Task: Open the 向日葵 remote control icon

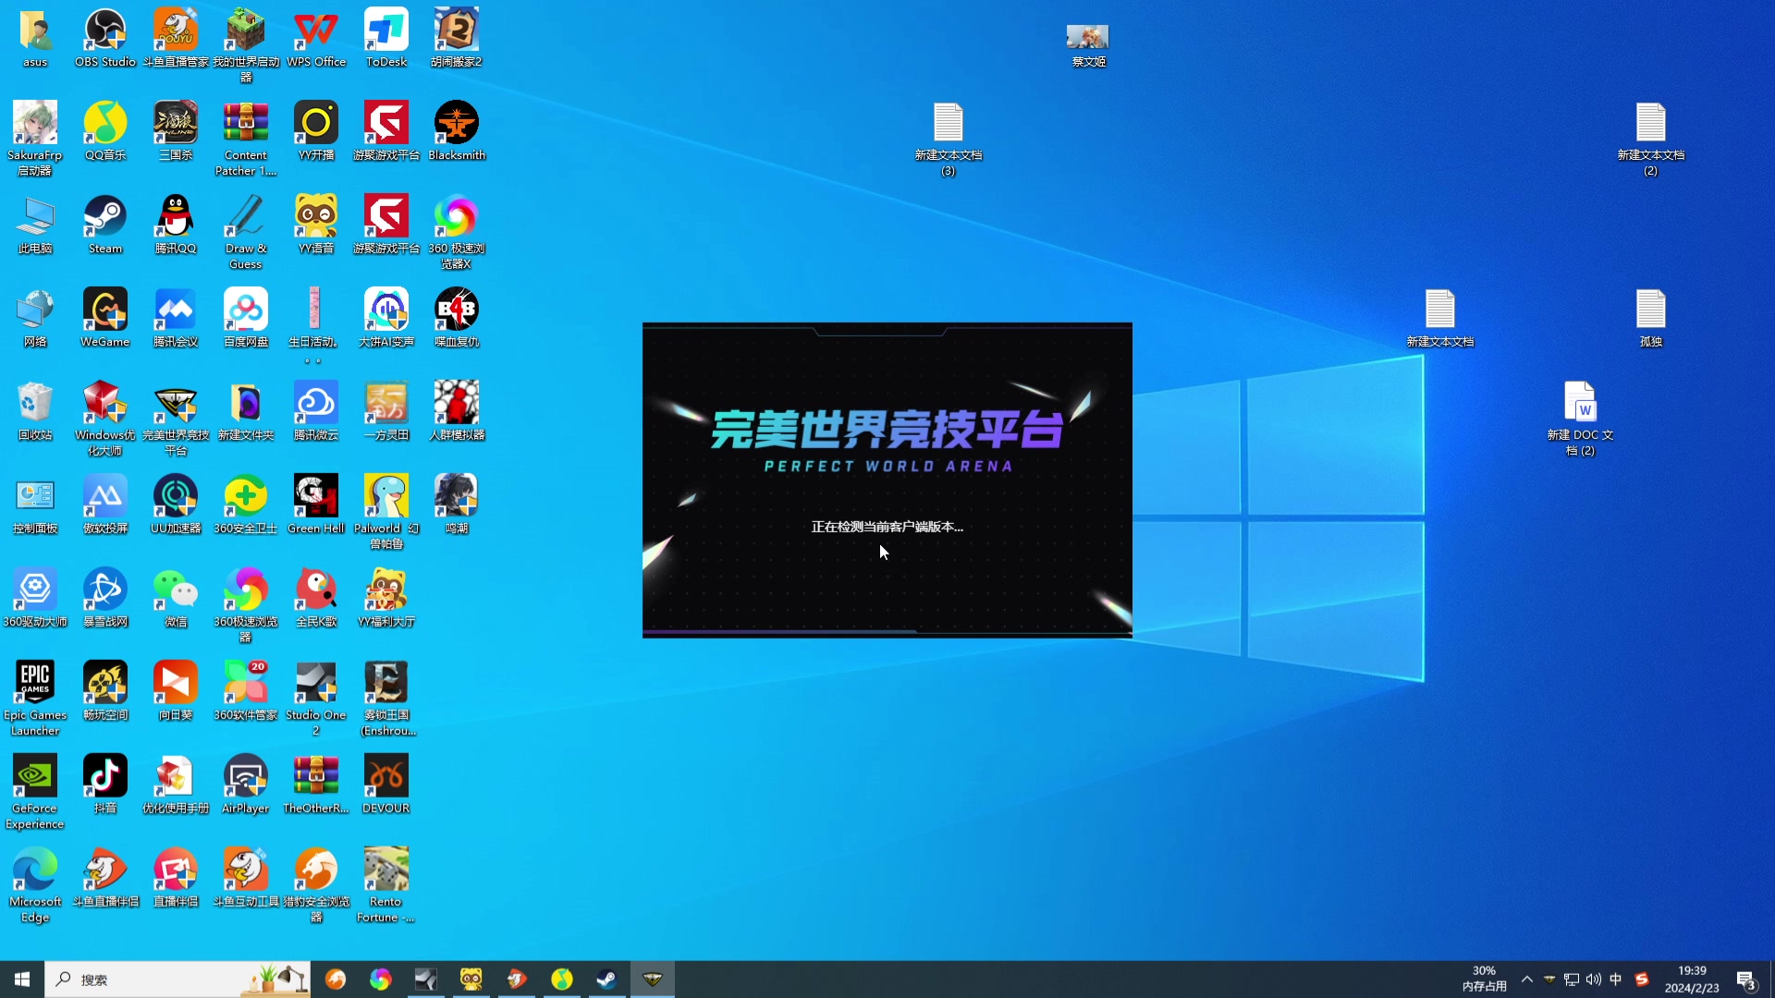Action: tap(176, 691)
